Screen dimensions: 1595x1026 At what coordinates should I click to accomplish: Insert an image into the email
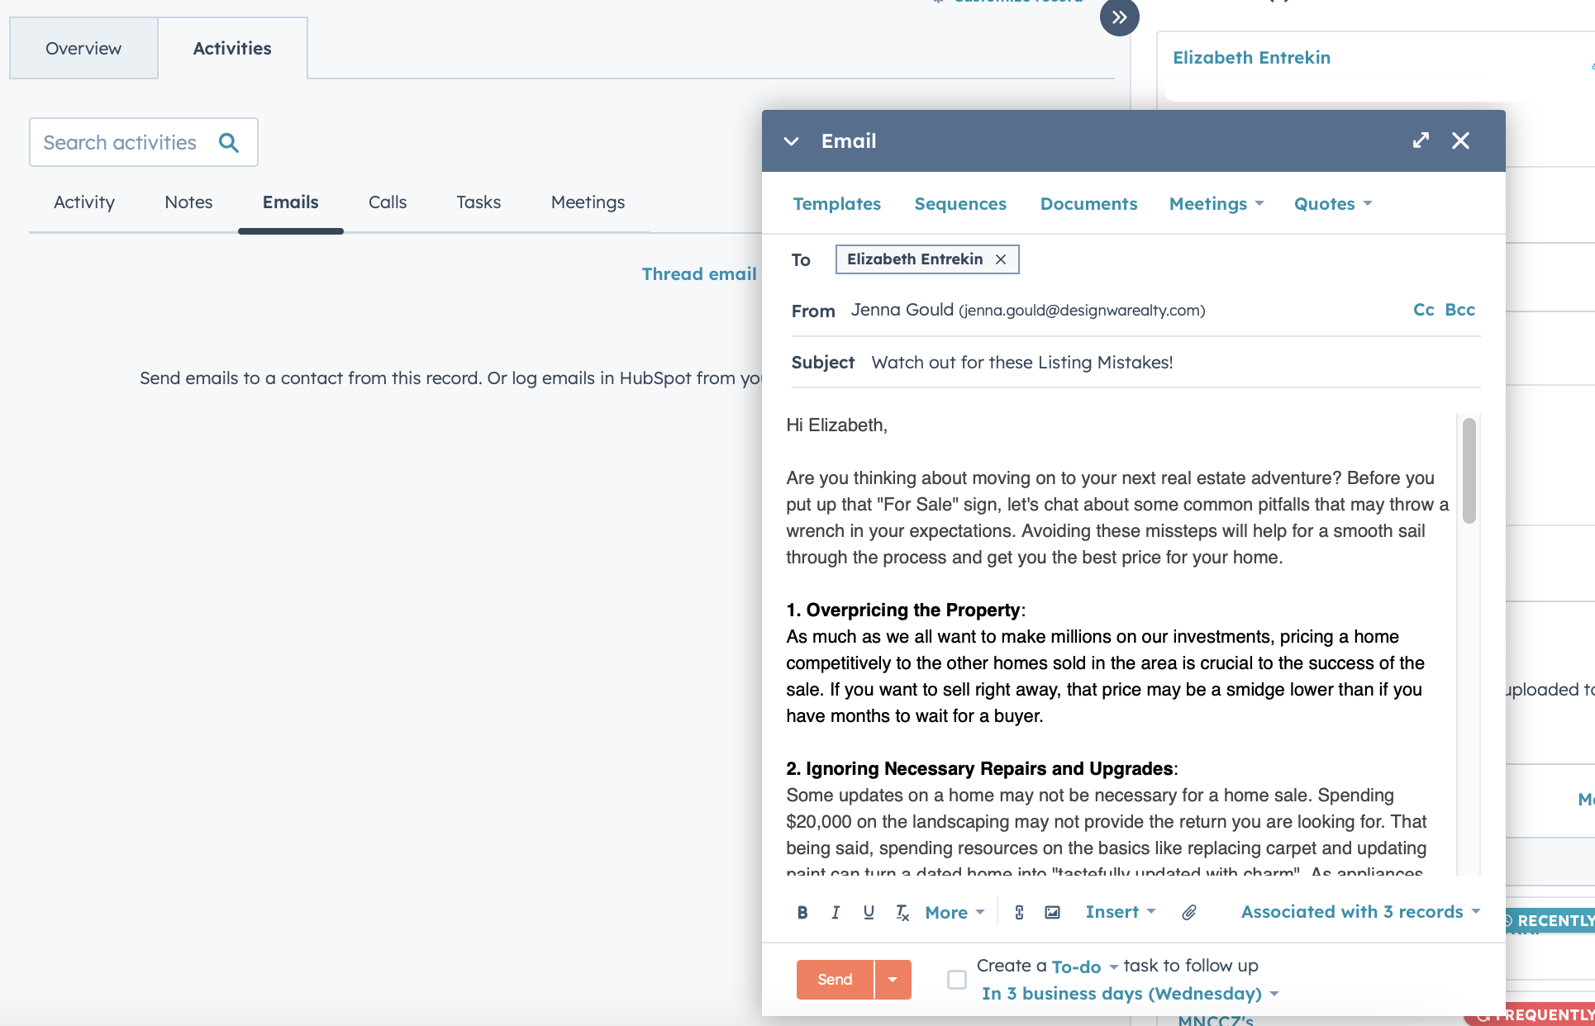pos(1052,912)
